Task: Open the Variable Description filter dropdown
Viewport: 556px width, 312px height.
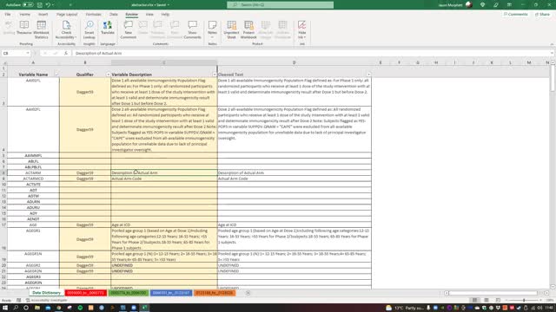Action: 215,75
